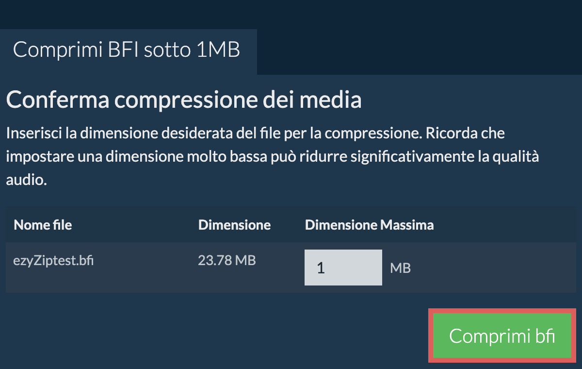Click the green Comprimi bfi button

[502, 336]
